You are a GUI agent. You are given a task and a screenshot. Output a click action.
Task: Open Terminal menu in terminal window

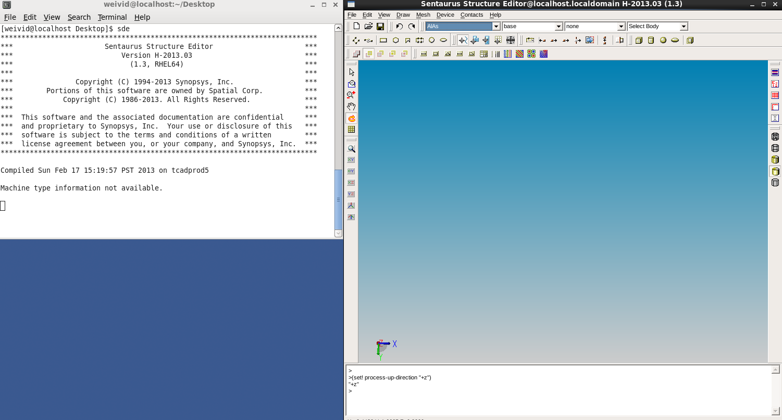coord(112,17)
